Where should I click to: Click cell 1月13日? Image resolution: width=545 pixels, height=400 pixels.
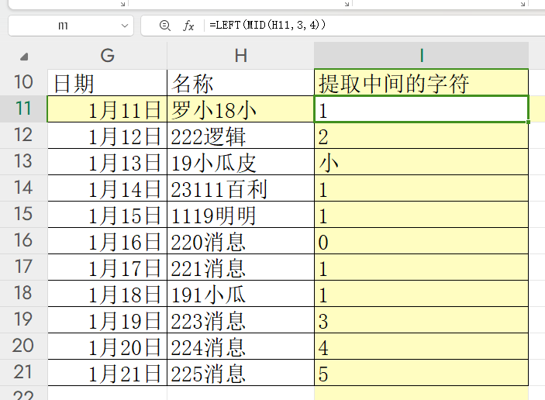[x=108, y=162]
